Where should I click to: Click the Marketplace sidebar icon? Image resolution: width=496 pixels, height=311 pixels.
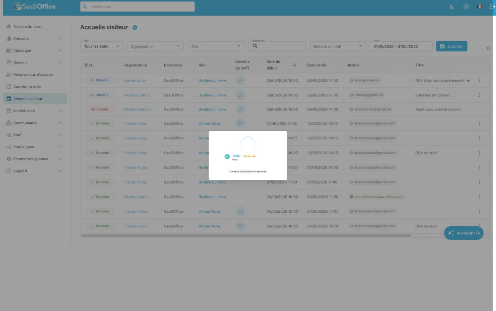(x=9, y=111)
